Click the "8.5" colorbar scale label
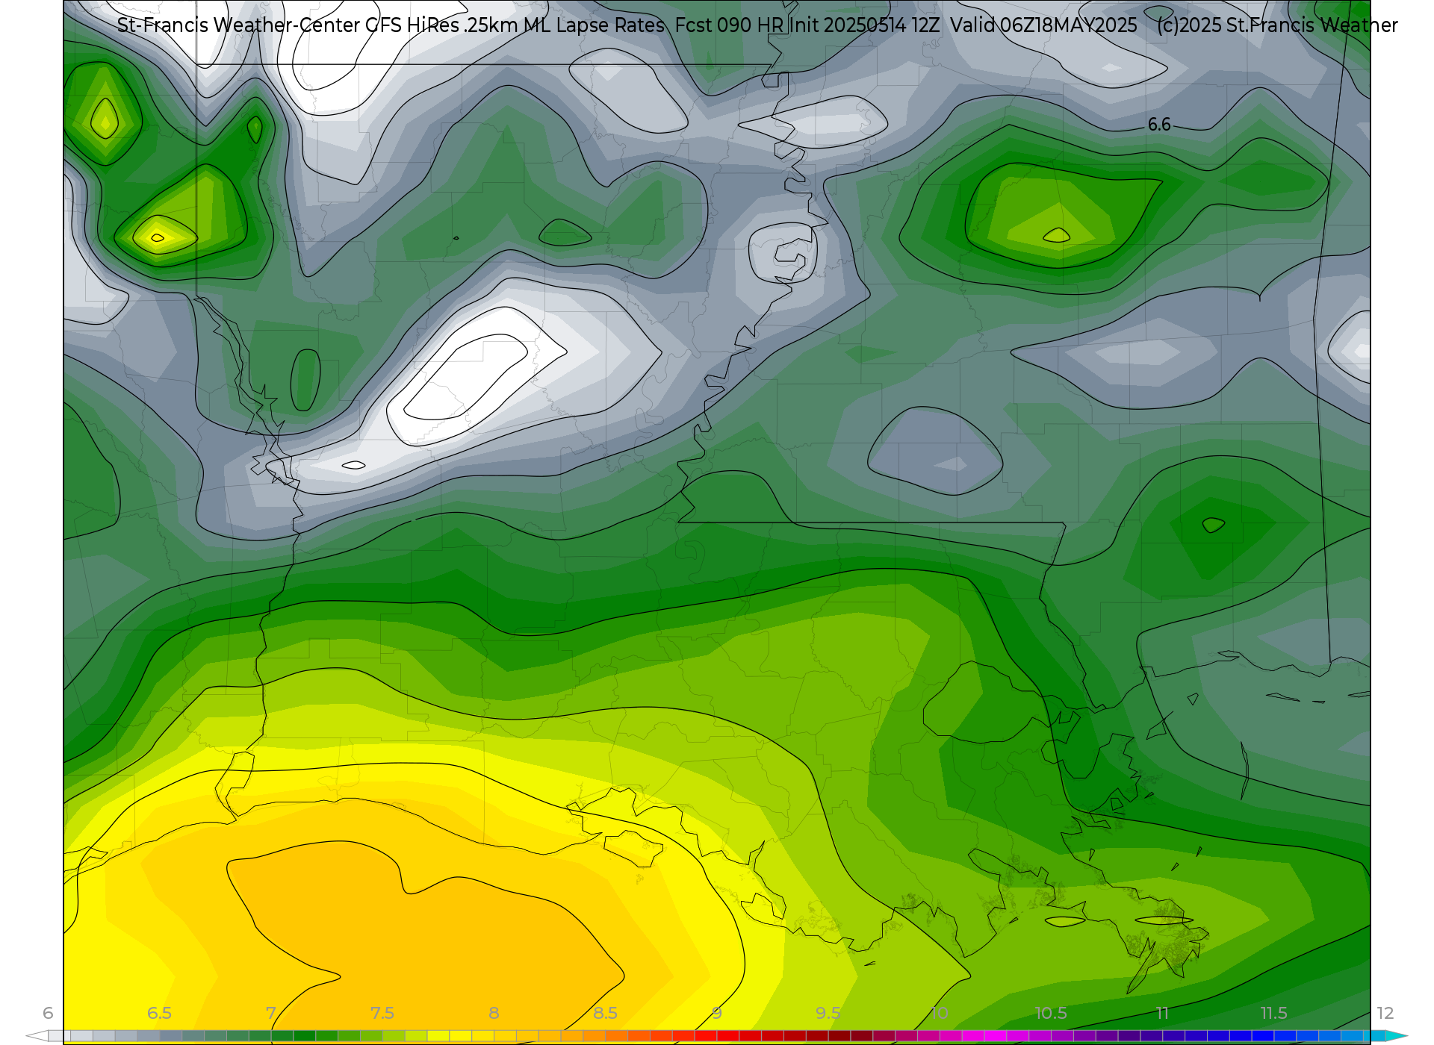 click(605, 1013)
